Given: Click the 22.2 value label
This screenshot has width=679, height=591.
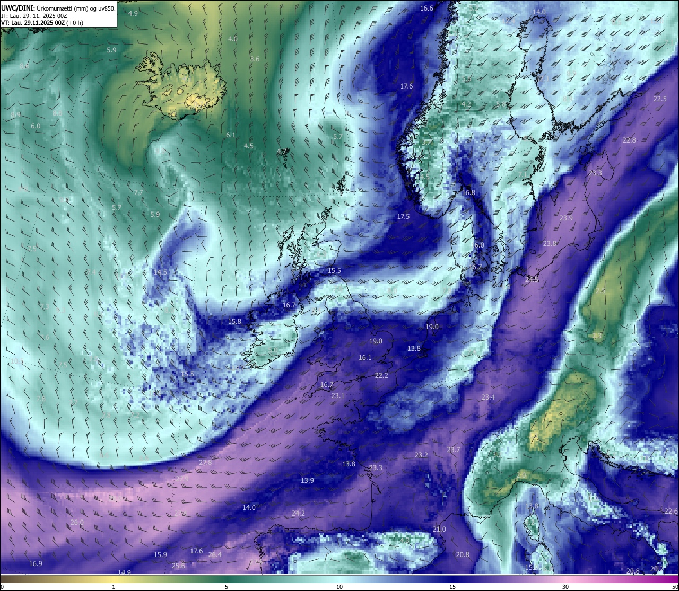Looking at the screenshot, I should click(x=381, y=376).
